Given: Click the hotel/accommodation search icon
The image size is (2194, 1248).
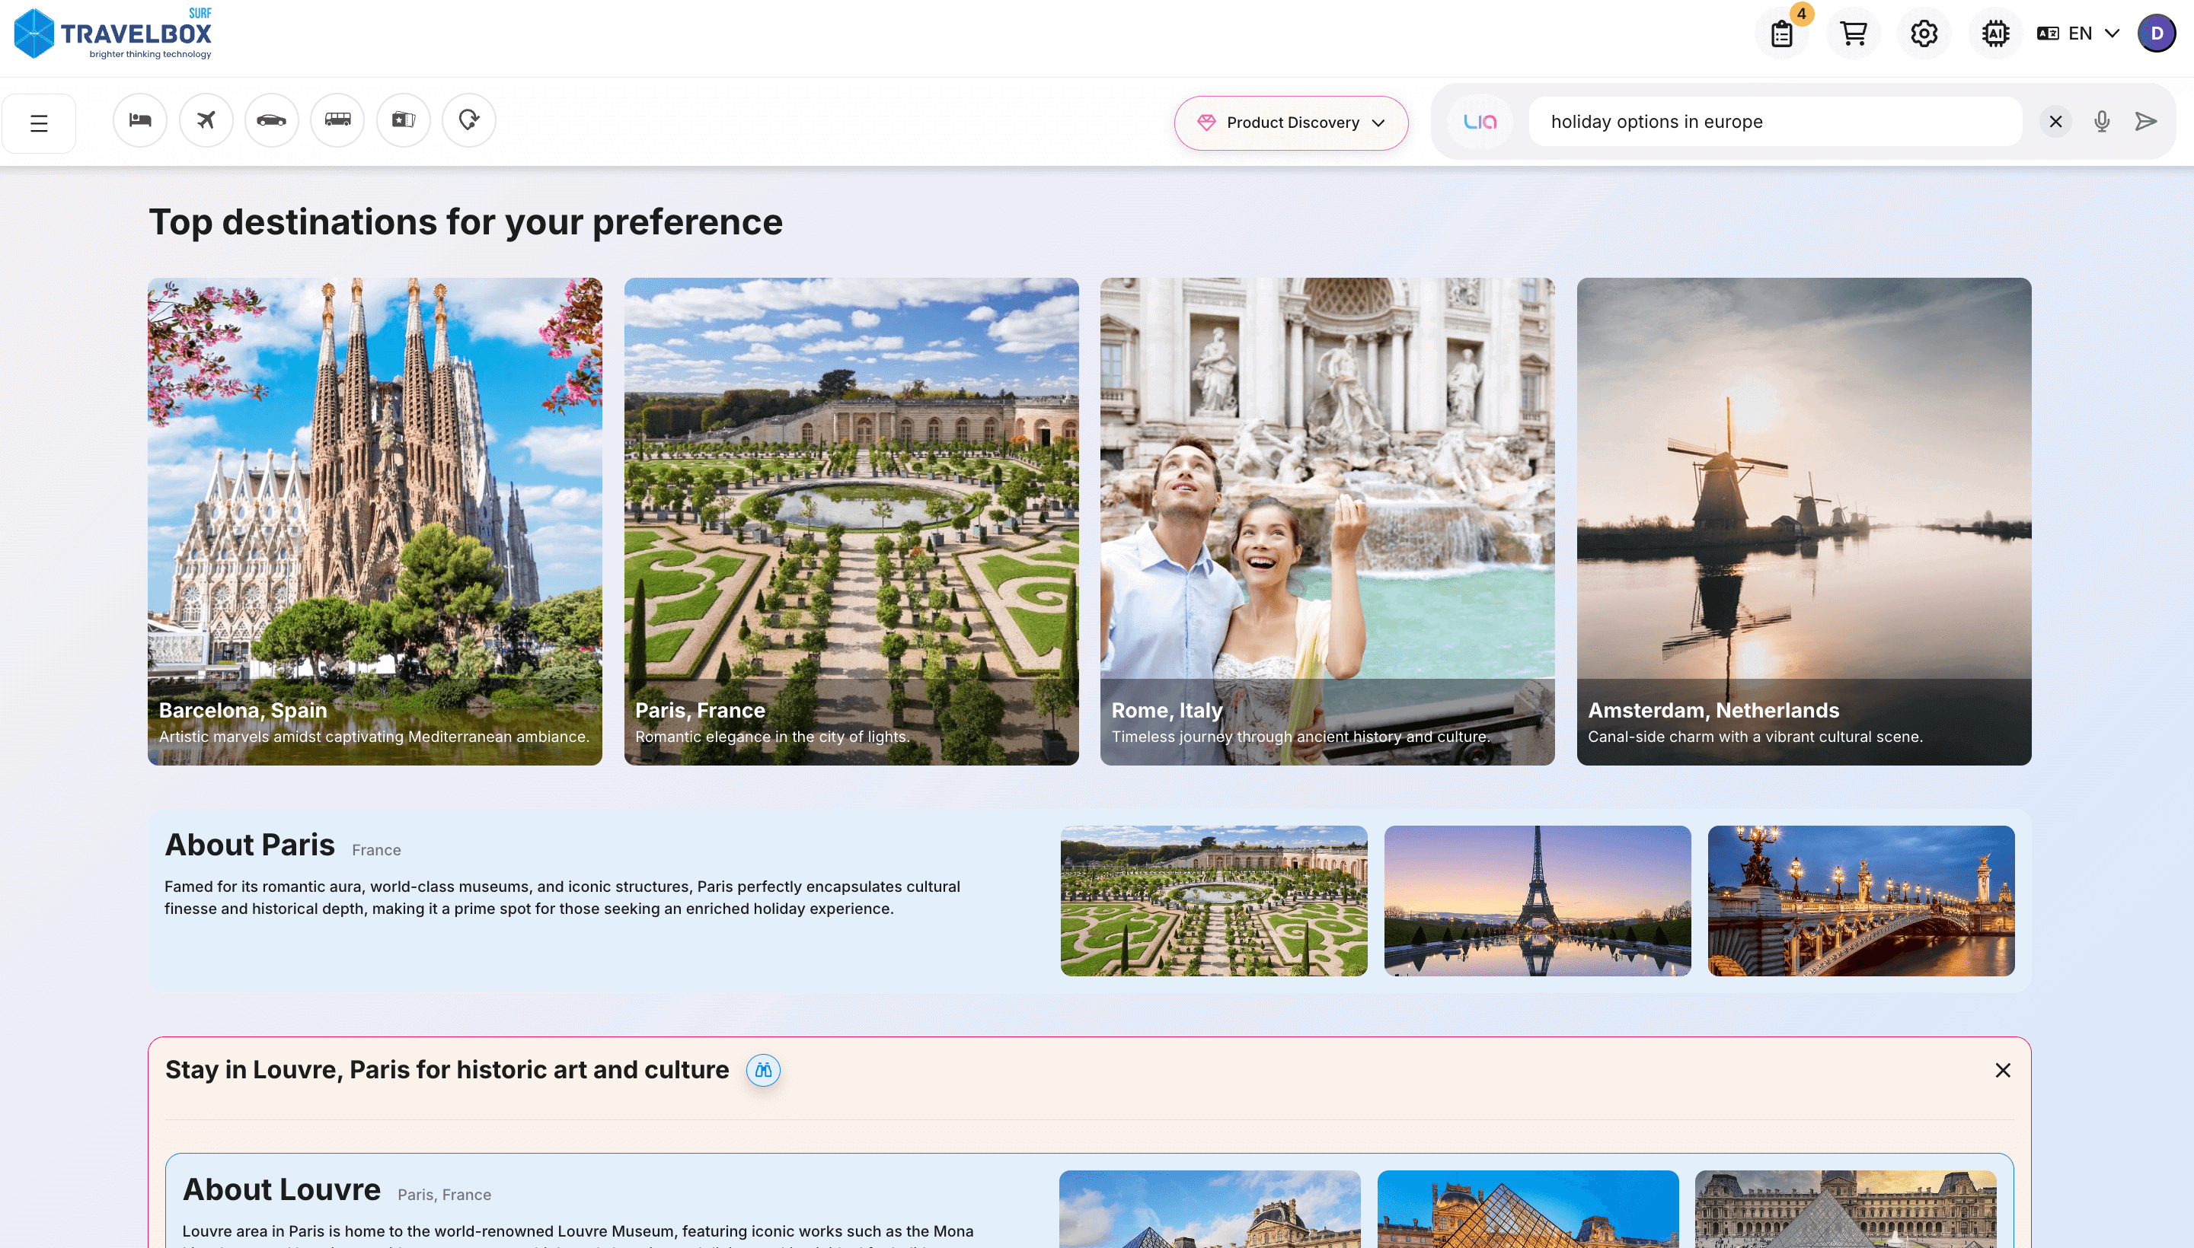Looking at the screenshot, I should coord(140,119).
